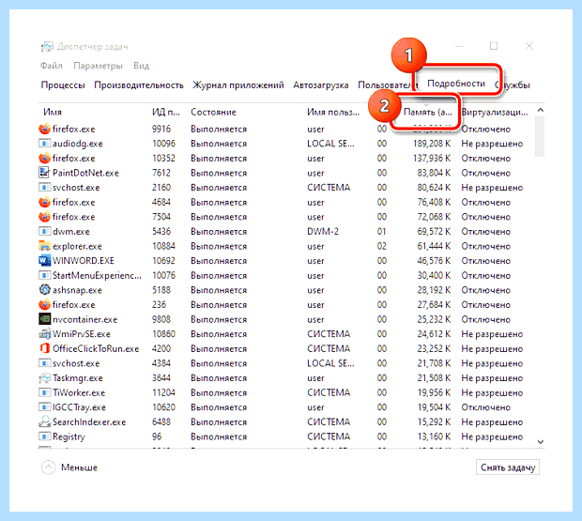Click the IGCCTray.exe icon
Image resolution: width=582 pixels, height=521 pixels.
pos(44,407)
